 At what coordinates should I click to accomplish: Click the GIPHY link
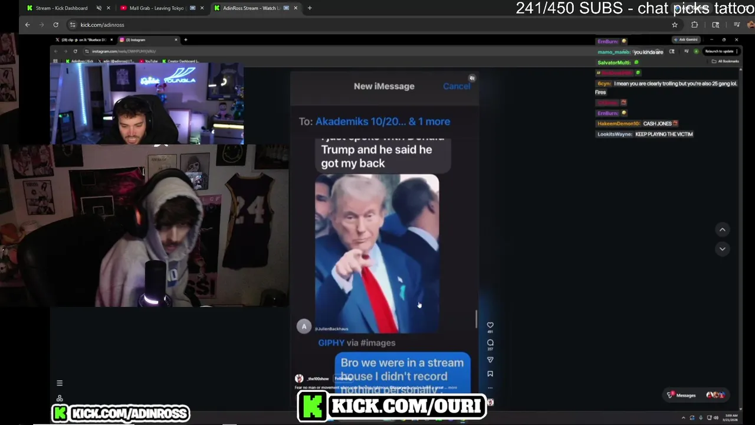(331, 343)
